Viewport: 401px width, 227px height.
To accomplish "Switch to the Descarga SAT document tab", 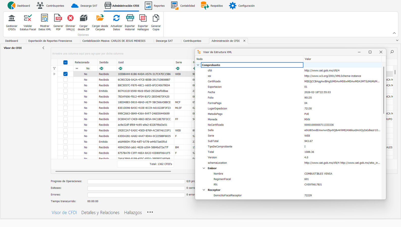I will (x=164, y=41).
